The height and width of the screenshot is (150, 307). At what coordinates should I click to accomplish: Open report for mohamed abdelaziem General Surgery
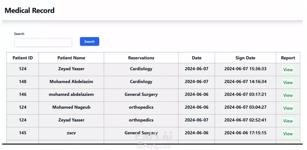click(288, 95)
